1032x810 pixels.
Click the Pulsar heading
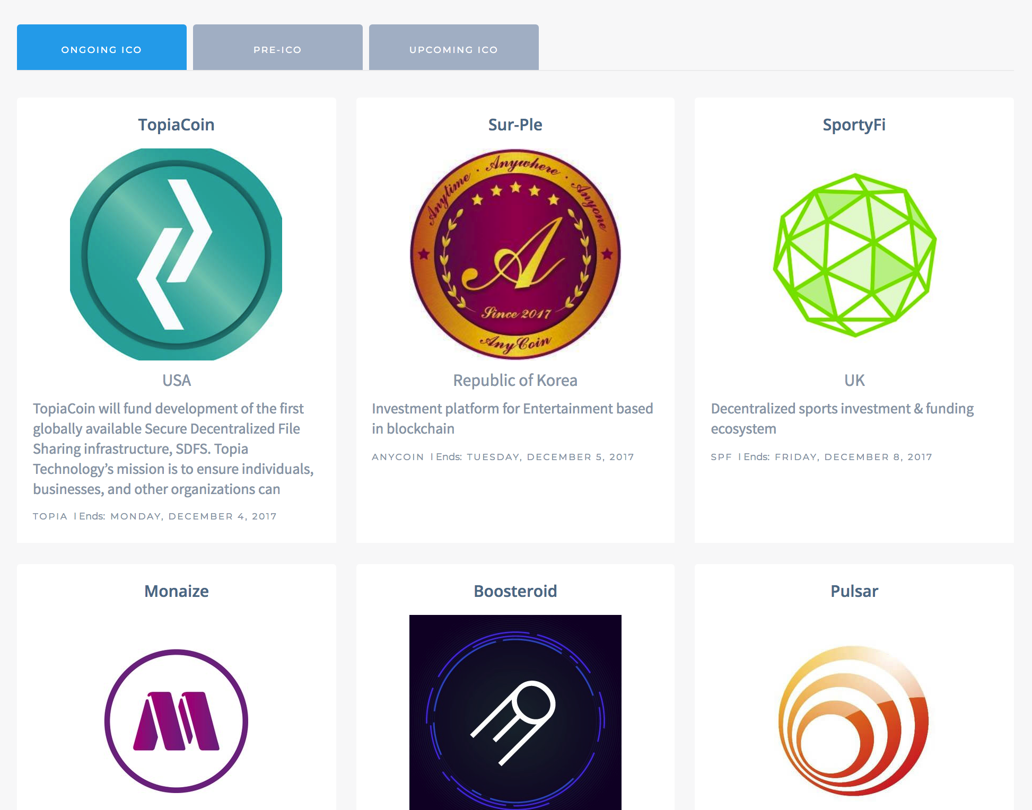853,591
